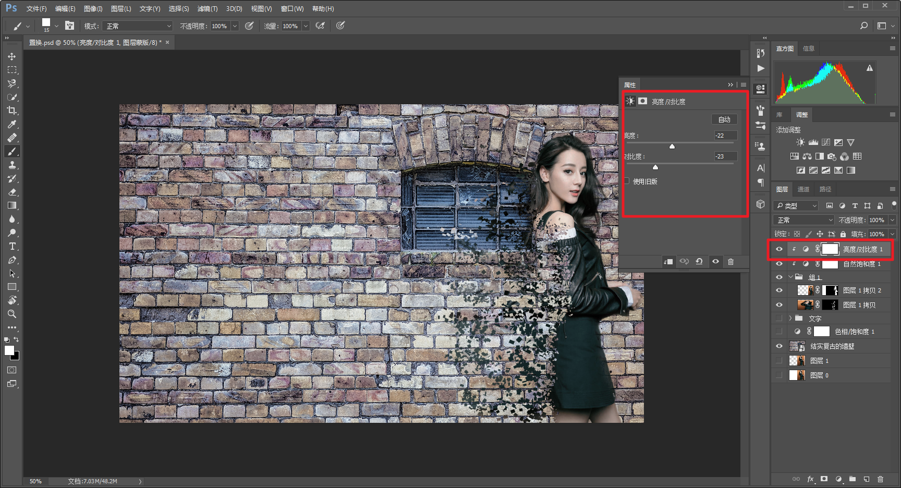Show the 色相/饱和度 1 layer
Screen dimensions: 901x488
click(x=779, y=332)
